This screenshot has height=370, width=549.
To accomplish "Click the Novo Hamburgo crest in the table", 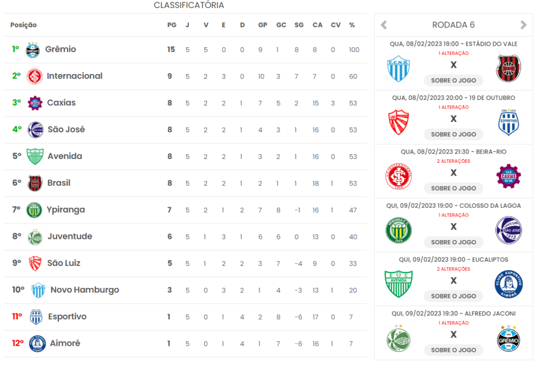I will (x=38, y=290).
